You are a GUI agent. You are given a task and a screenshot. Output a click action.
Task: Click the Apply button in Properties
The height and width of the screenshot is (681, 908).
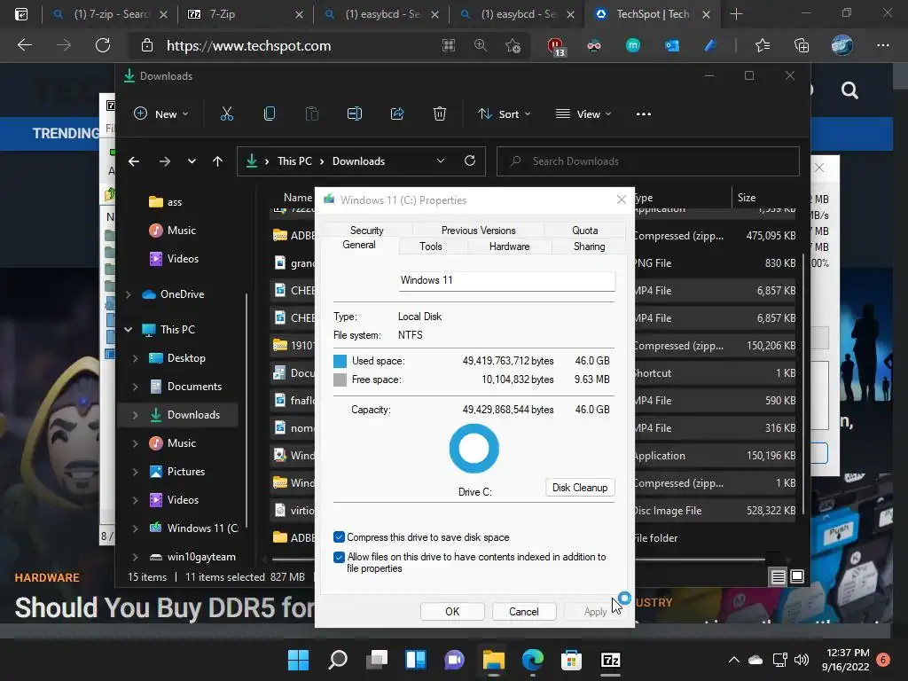[x=595, y=612]
